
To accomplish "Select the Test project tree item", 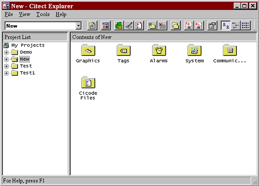I will tap(26, 66).
